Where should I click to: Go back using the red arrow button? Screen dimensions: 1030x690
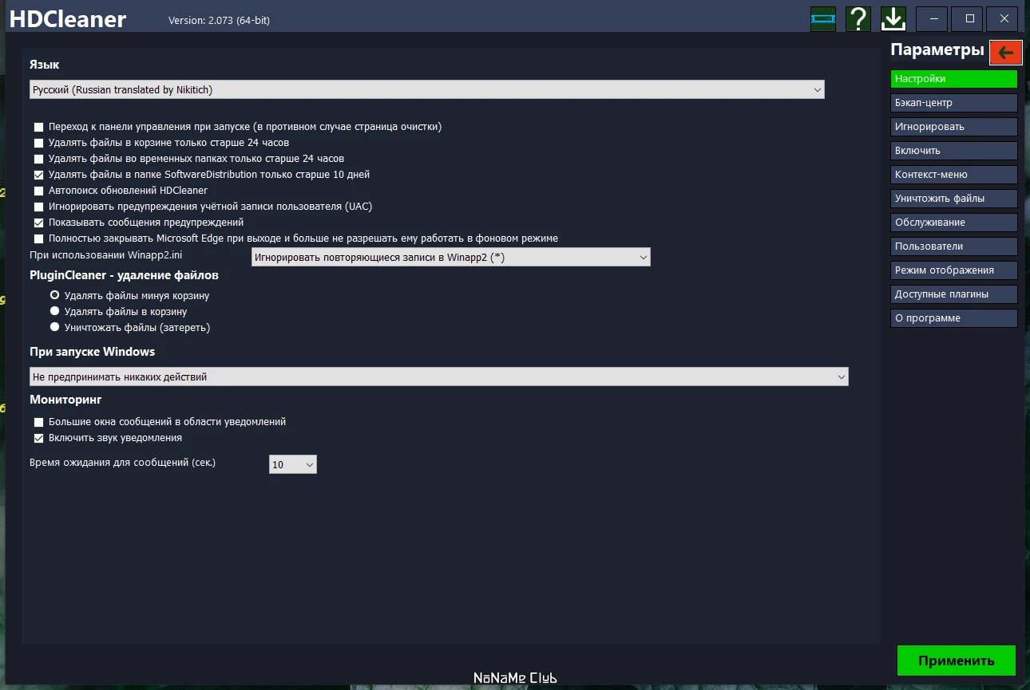click(1006, 52)
